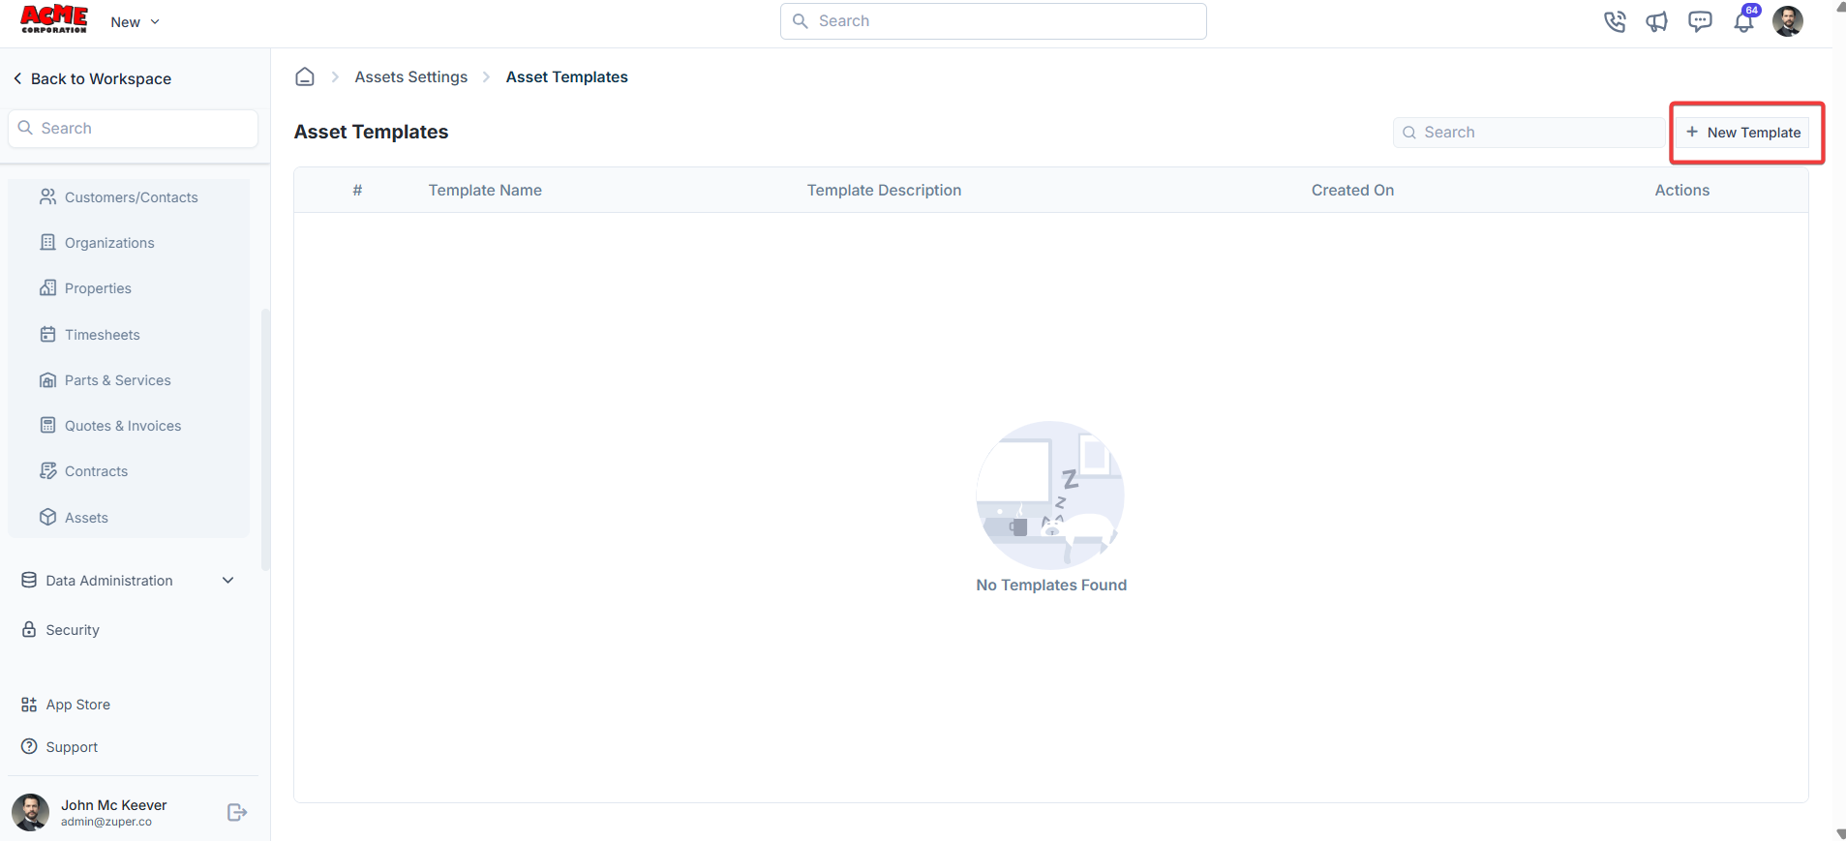Click the Support question mark icon
The width and height of the screenshot is (1846, 841).
click(29, 746)
